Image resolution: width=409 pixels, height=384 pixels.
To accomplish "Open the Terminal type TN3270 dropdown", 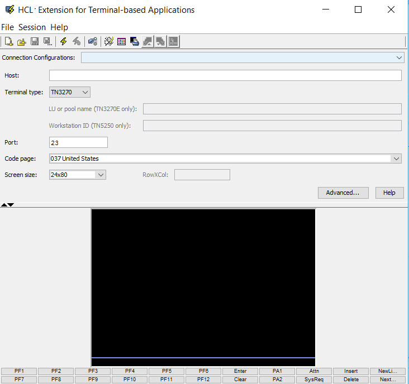I will 85,92.
